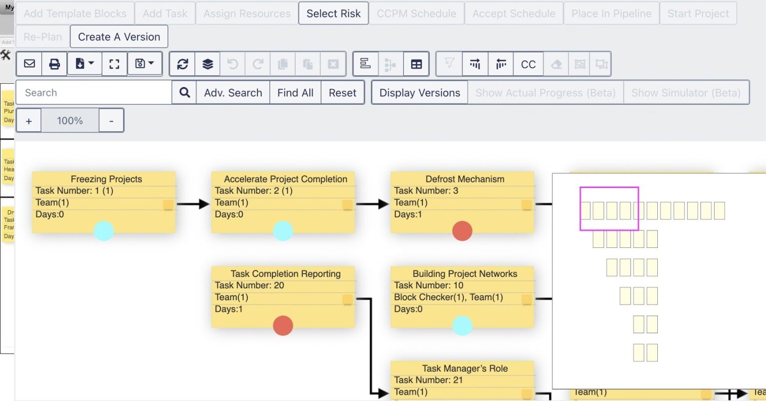Select the Freezing Projects task card
The image size is (766, 401).
point(104,202)
